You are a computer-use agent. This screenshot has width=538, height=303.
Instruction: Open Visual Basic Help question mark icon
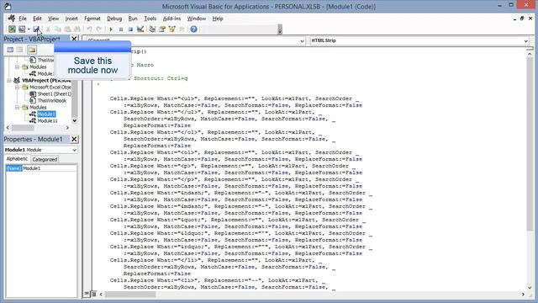(193, 29)
